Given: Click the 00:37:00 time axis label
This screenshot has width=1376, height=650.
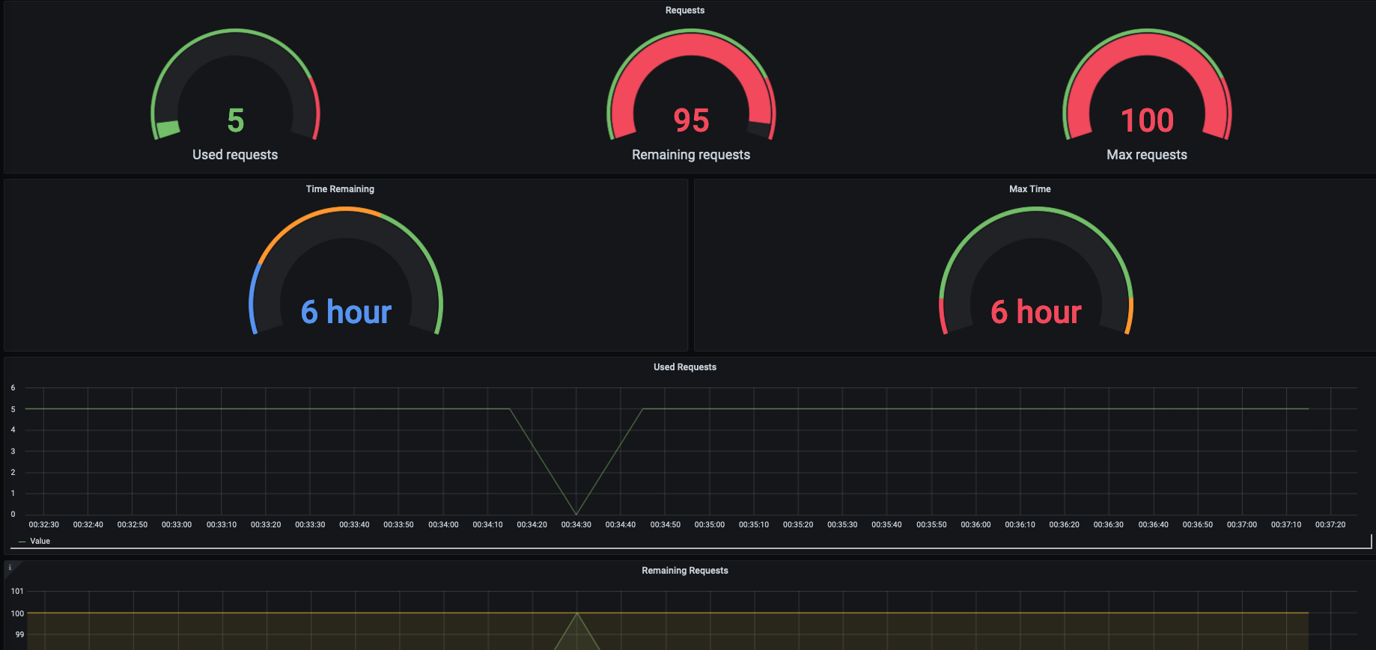Looking at the screenshot, I should (x=1242, y=525).
